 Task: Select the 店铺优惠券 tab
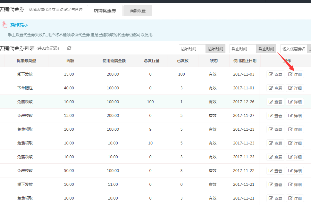[105, 11]
